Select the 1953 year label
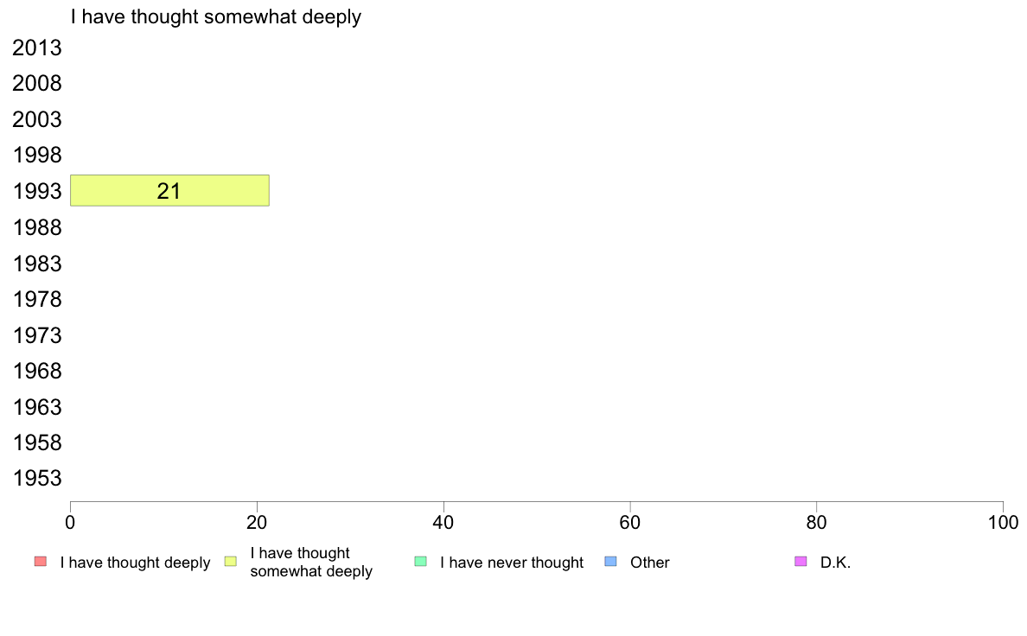This screenshot has height=636, width=1027. 37,479
